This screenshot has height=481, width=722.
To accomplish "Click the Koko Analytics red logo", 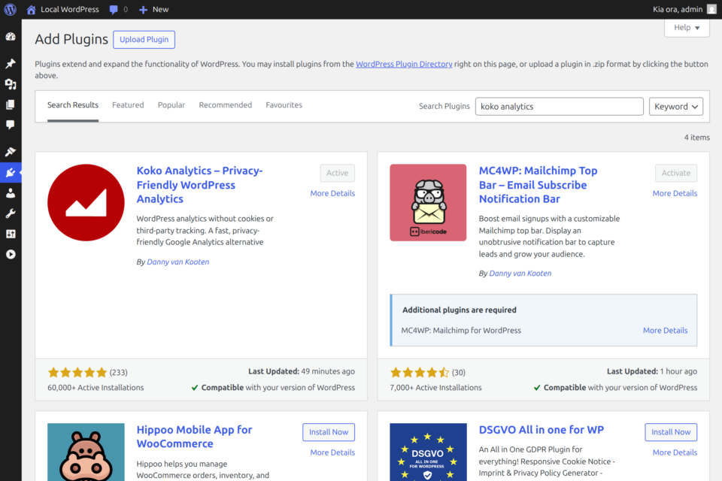I will [x=86, y=202].
